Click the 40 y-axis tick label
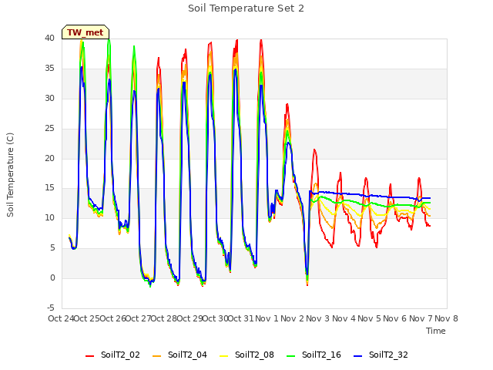 (x=49, y=39)
